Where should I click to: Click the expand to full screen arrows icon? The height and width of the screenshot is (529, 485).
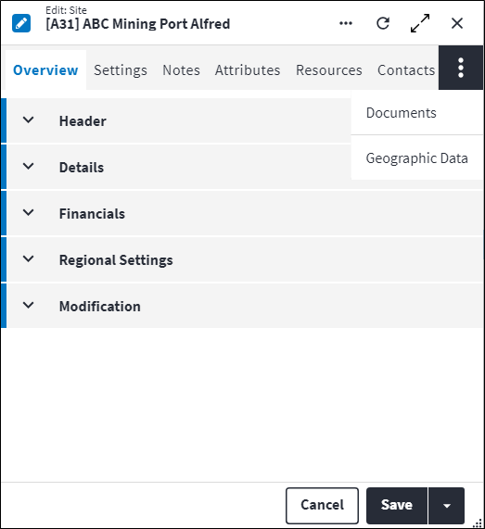[x=420, y=23]
